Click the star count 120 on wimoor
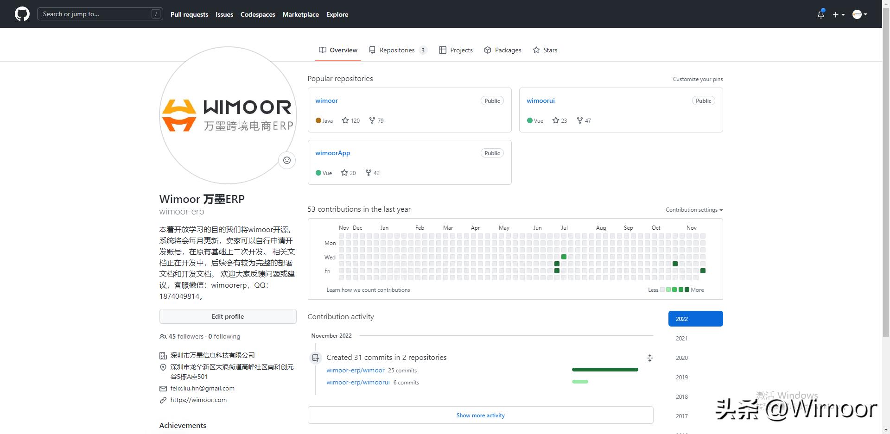The height and width of the screenshot is (434, 890). (351, 120)
